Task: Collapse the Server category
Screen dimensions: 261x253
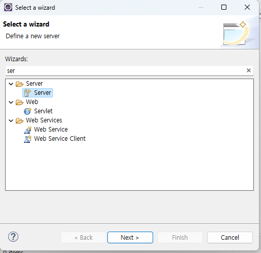Action: (11, 84)
